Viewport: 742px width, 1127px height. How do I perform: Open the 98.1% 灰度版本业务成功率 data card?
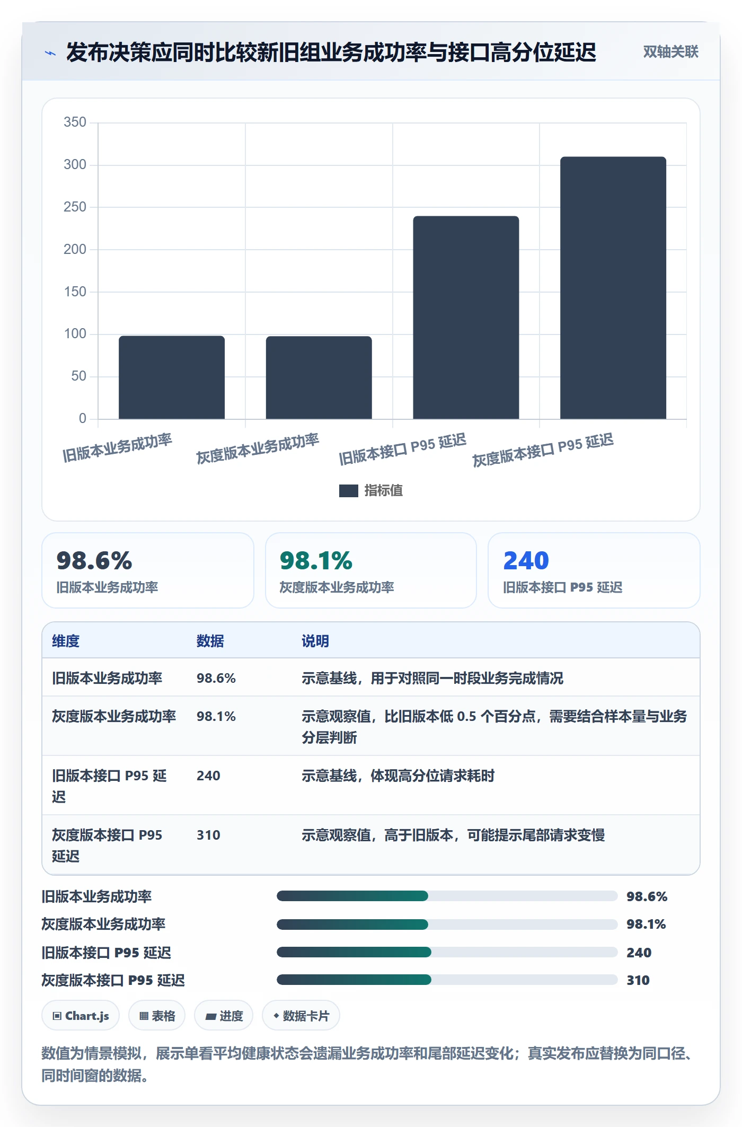pos(371,570)
